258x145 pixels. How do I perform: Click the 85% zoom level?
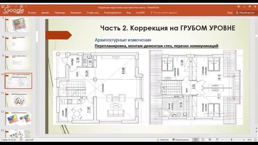pyautogui.click(x=250, y=140)
